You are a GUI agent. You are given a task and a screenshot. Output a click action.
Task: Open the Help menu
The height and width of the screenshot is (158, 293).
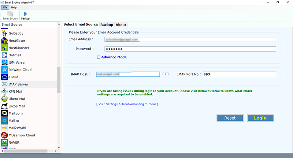[14, 7]
